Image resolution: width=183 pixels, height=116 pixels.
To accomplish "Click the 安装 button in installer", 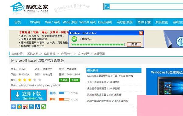I will click(134, 44).
